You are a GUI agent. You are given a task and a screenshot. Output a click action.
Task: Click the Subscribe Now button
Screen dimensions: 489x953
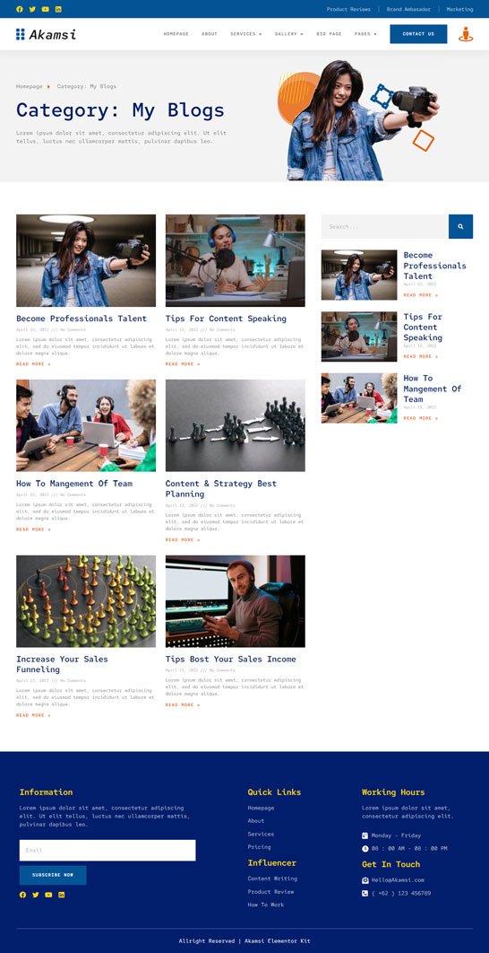click(x=53, y=875)
